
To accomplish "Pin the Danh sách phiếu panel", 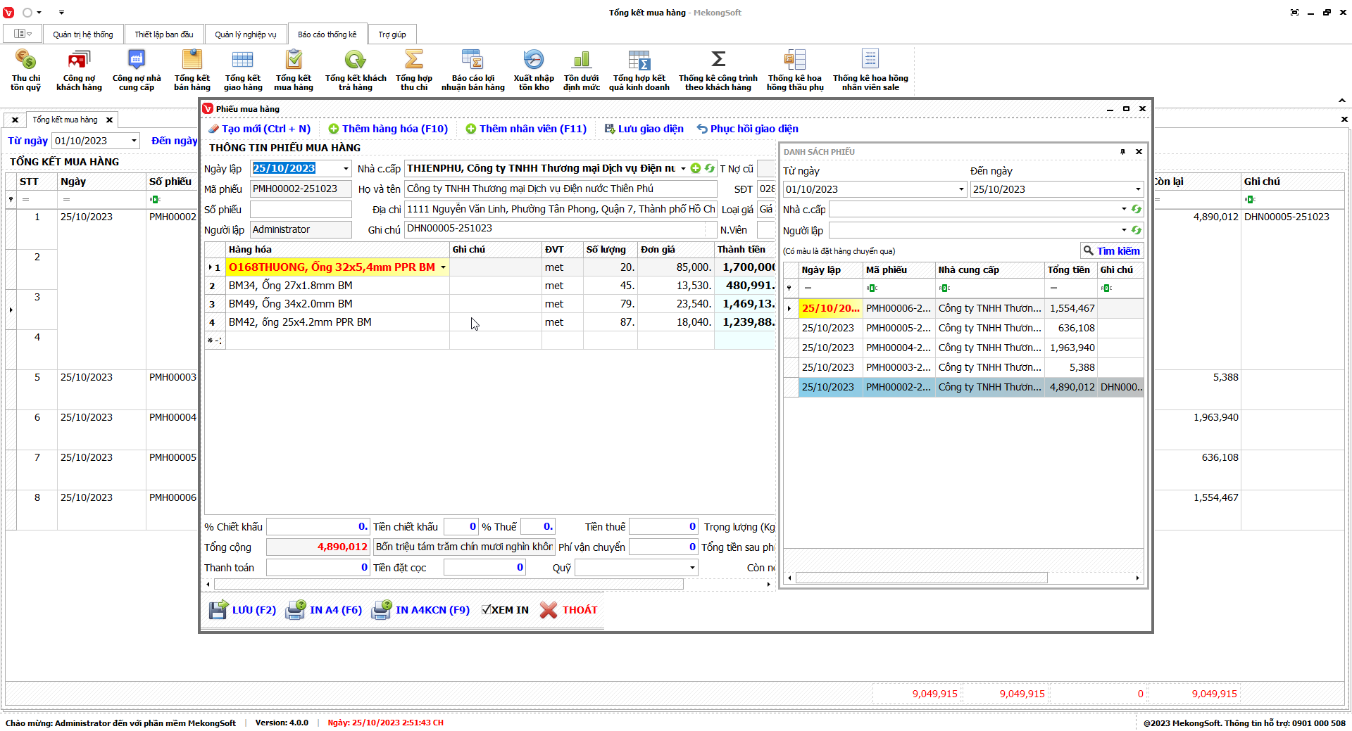I will click(1122, 152).
